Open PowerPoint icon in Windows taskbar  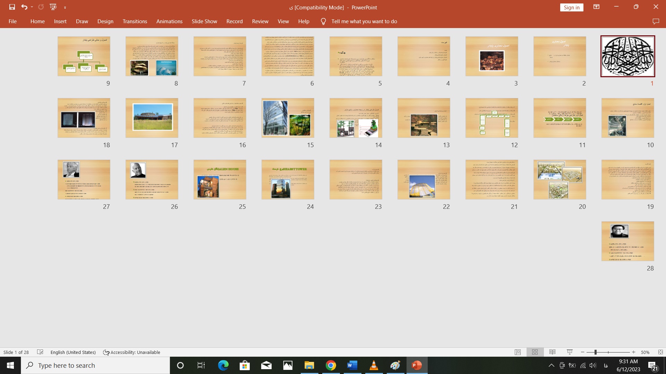pos(417,365)
